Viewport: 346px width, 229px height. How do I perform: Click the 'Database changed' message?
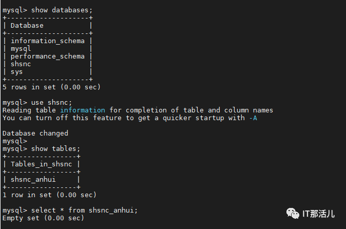35,133
